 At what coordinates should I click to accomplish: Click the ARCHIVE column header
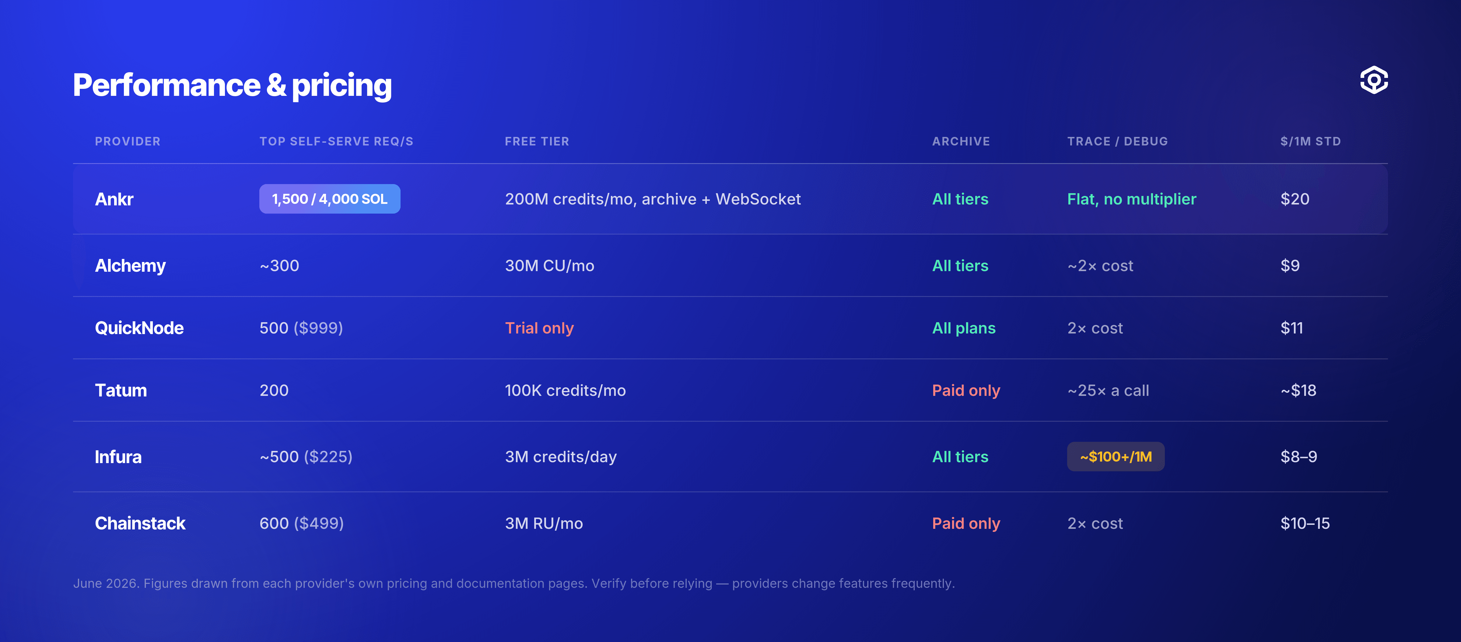tap(961, 141)
